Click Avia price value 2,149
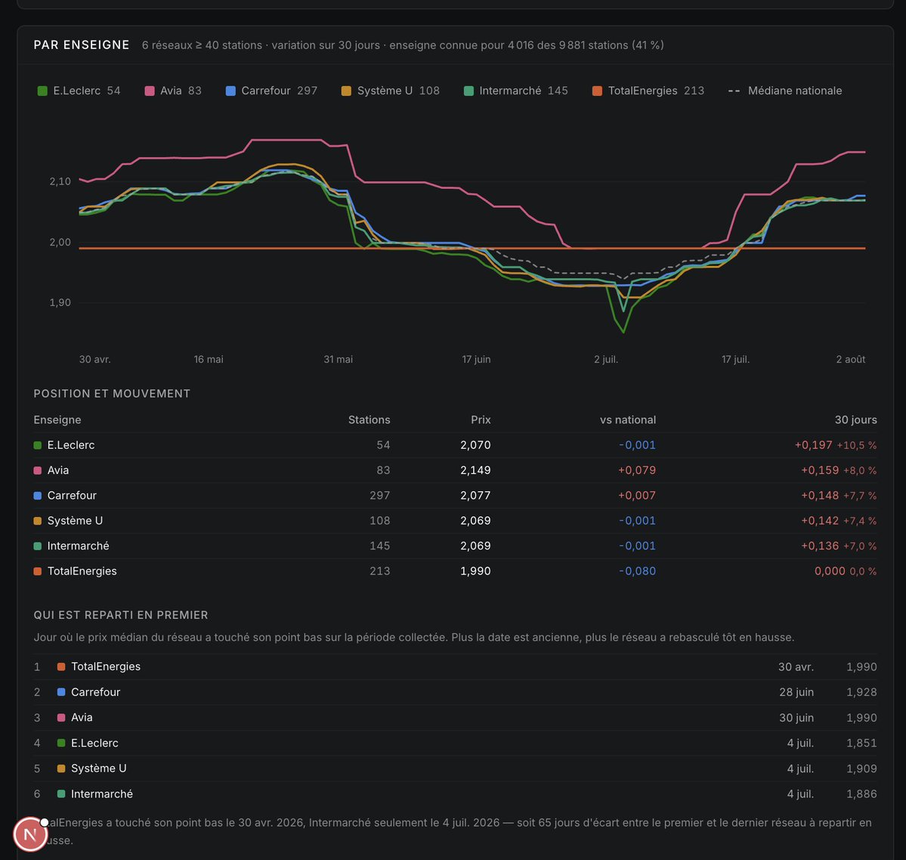This screenshot has width=906, height=860. pos(475,471)
